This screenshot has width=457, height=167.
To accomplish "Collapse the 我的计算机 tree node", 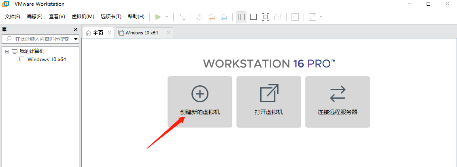I will (7, 51).
